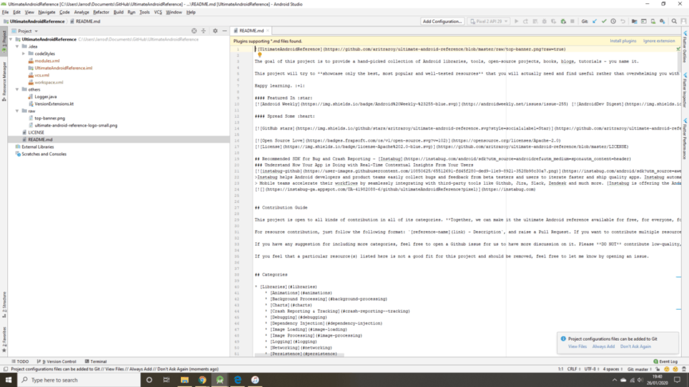Viewport: 689px width, 387px height.
Task: Open the Refactor menu
Action: click(101, 12)
